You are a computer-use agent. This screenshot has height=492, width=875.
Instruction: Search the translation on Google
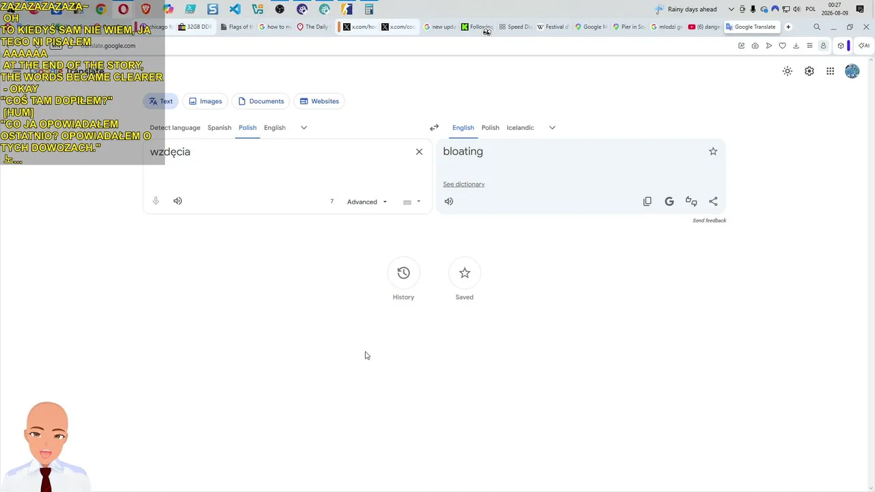pyautogui.click(x=669, y=201)
